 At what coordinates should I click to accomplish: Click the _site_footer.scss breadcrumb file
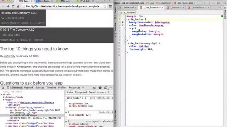point(184,3)
